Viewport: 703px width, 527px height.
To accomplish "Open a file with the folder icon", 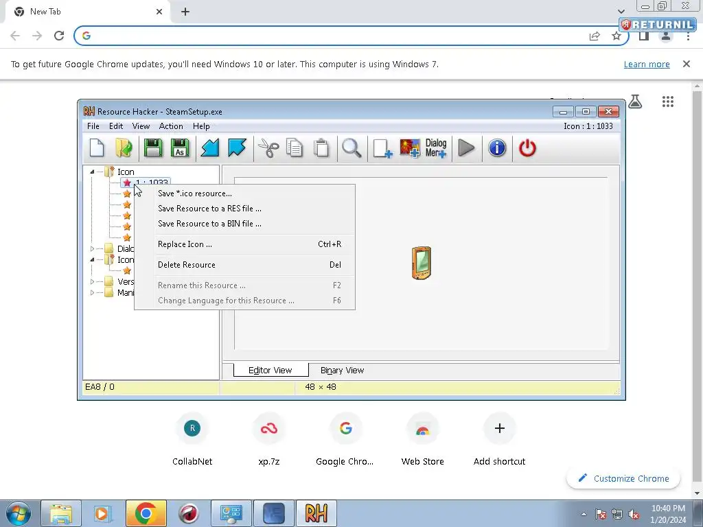I will (x=124, y=148).
